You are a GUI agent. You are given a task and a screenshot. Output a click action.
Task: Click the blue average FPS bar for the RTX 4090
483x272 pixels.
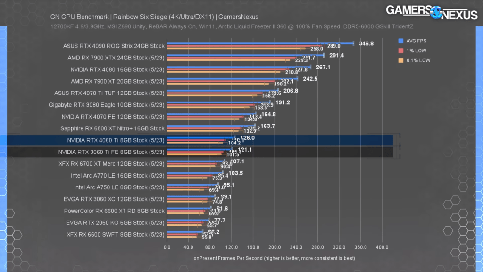(x=260, y=43)
